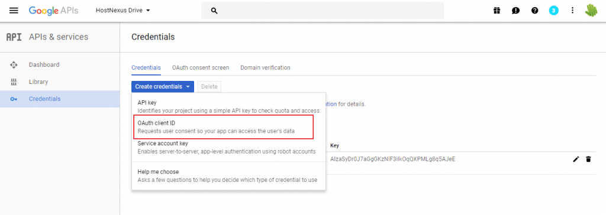Expand the HostNexus Drive project selector
The image size is (606, 215).
(123, 11)
